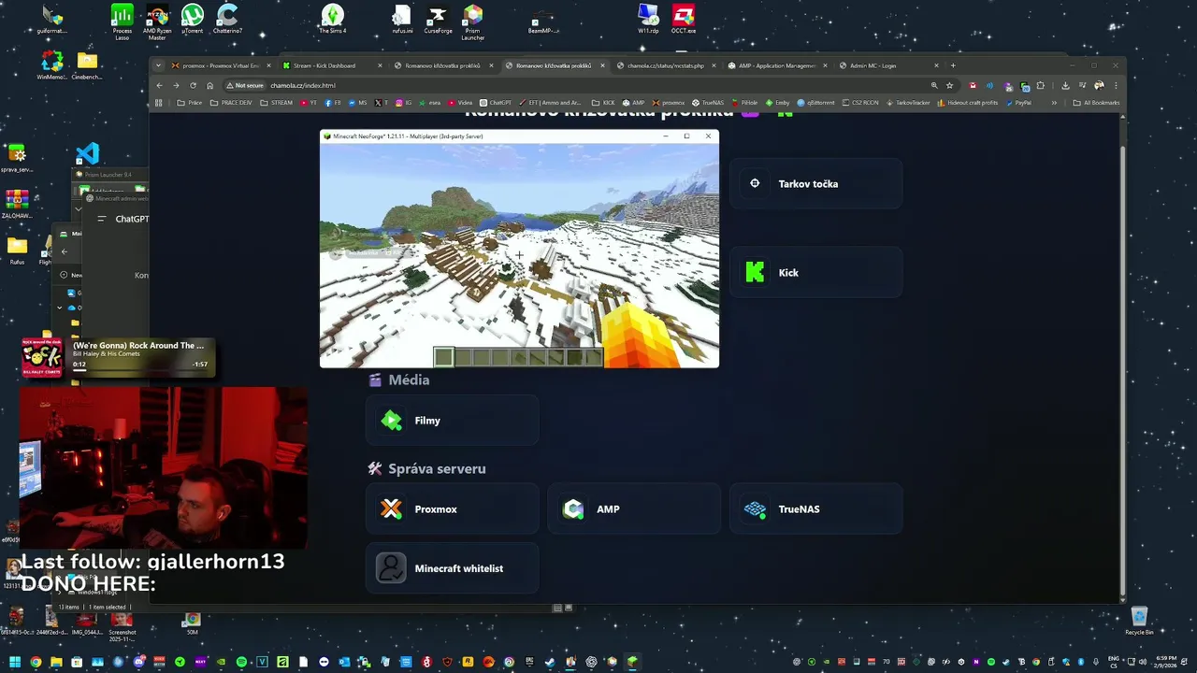Viewport: 1197px width, 673px height.
Task: Launch Process Lasso desktop shortcut
Action: (123, 21)
